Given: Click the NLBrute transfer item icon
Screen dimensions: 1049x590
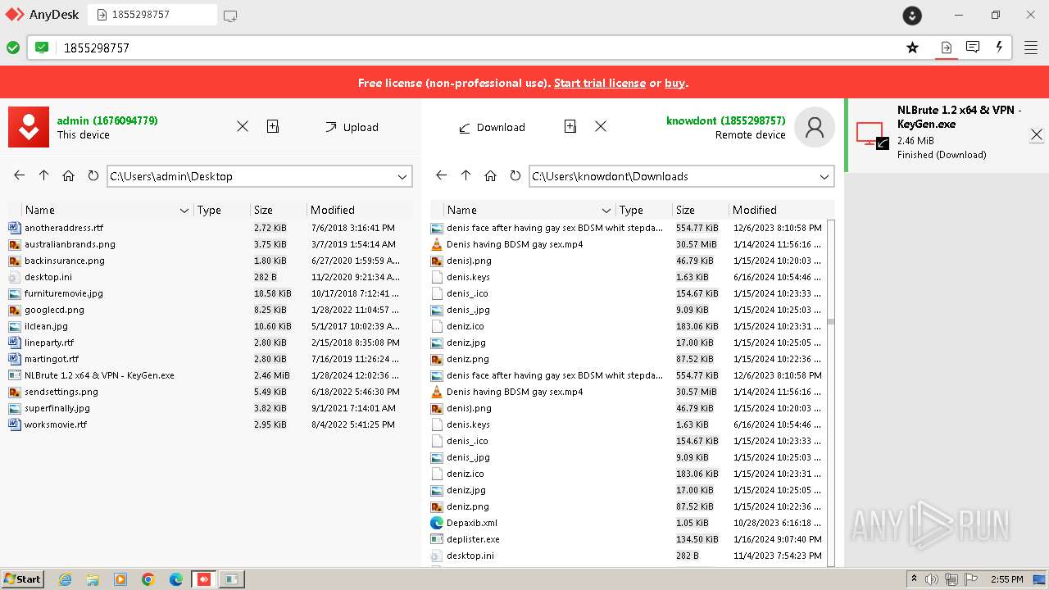Looking at the screenshot, I should tap(872, 134).
